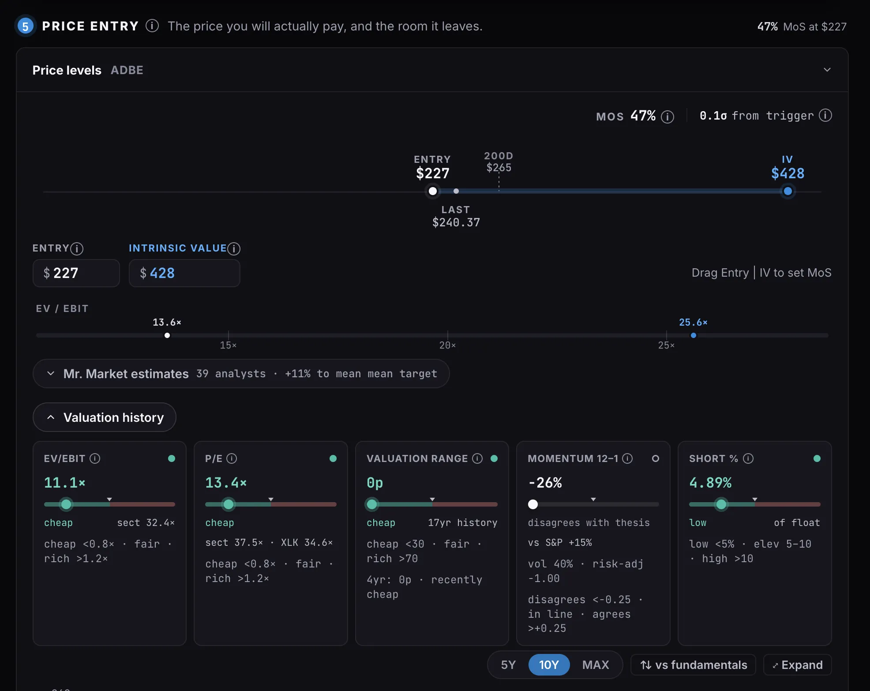Open the Momentum 12-1 info icon
Image resolution: width=870 pixels, height=691 pixels.
click(x=627, y=458)
